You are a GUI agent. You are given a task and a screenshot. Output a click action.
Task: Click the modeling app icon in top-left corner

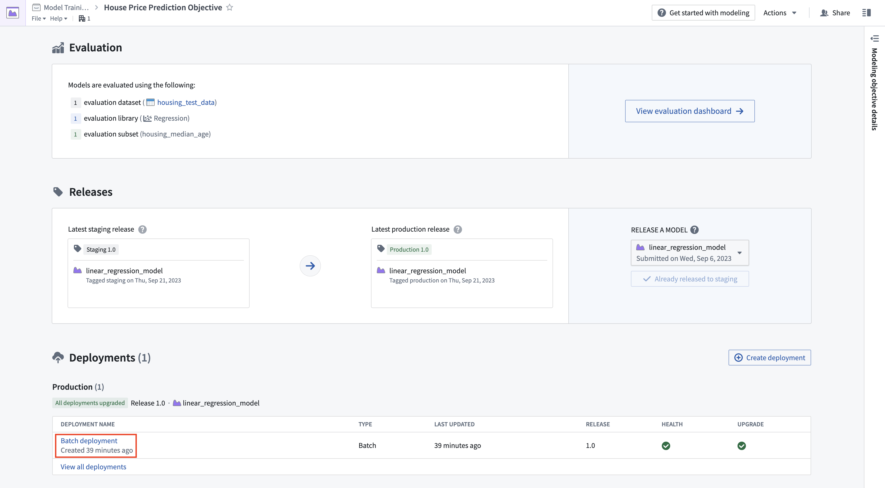point(13,13)
